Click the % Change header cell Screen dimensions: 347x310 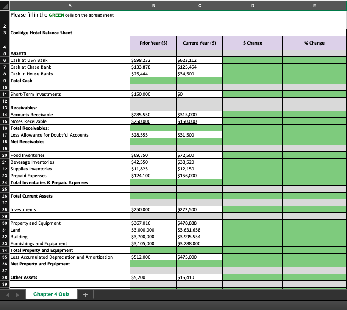click(314, 43)
